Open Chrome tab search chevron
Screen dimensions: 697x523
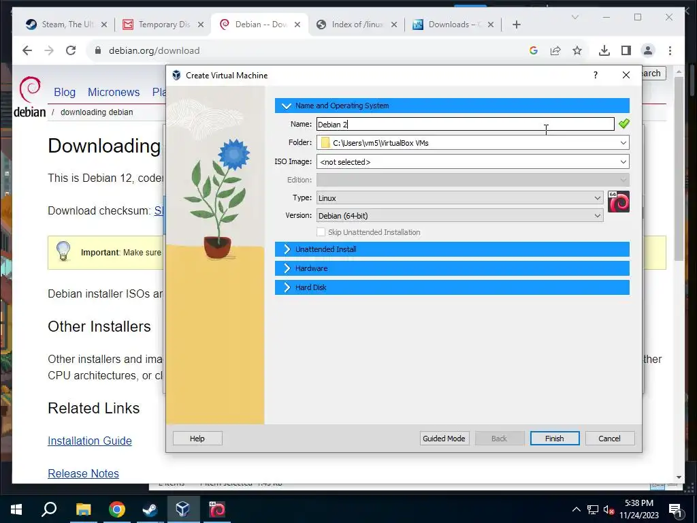[x=574, y=17]
